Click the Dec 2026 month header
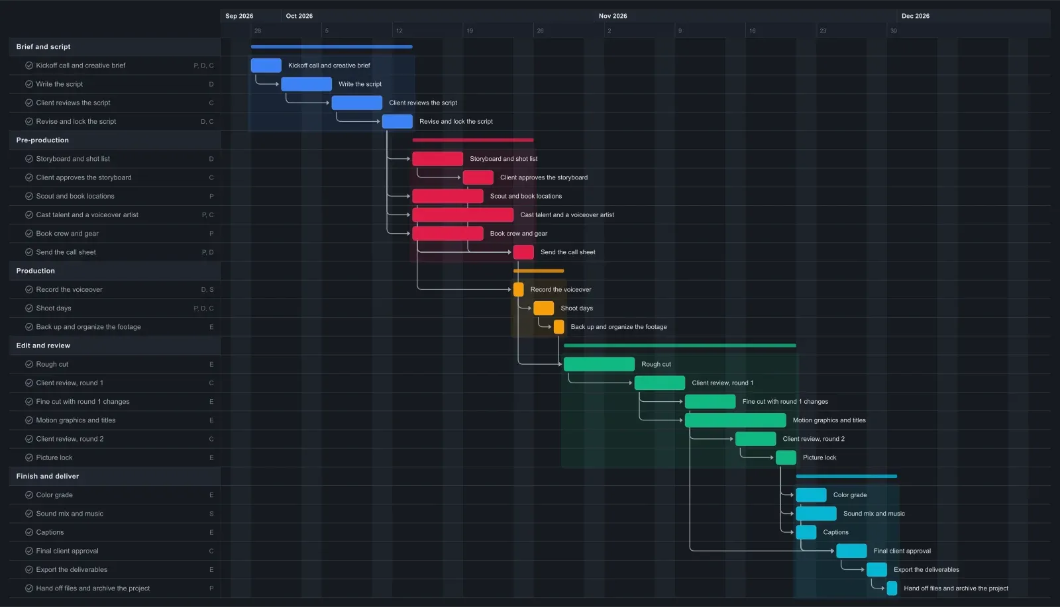Image resolution: width=1060 pixels, height=607 pixels. [916, 16]
